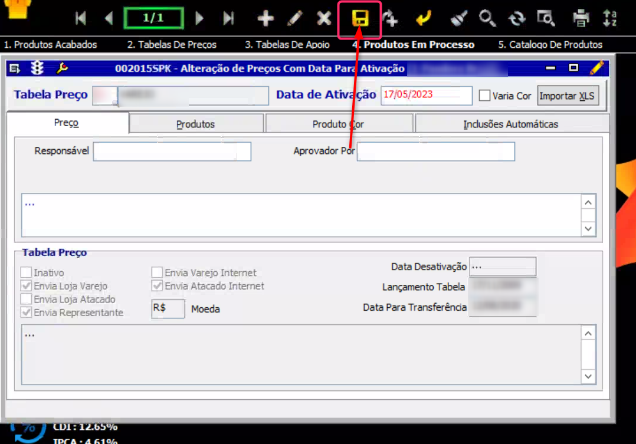The width and height of the screenshot is (636, 444).
Task: Click Lançamento Tabela date field
Action: click(503, 286)
